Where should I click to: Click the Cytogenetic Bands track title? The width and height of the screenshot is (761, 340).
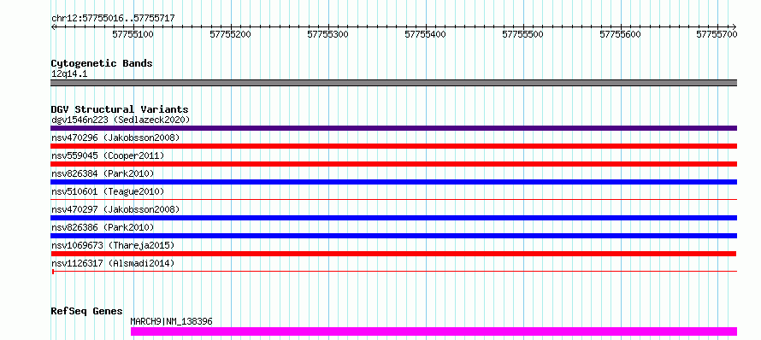click(x=102, y=63)
